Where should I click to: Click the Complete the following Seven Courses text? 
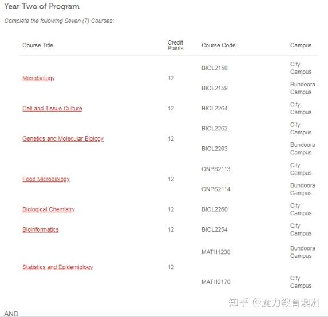[59, 21]
